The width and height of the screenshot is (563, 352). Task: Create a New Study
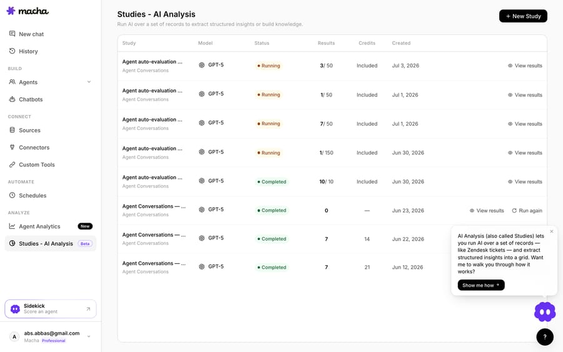pos(523,16)
